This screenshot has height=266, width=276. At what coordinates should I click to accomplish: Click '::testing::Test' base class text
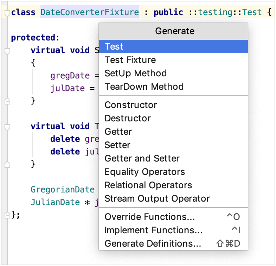tap(225, 12)
